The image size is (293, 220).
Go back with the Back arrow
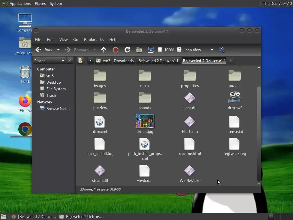click(44, 50)
